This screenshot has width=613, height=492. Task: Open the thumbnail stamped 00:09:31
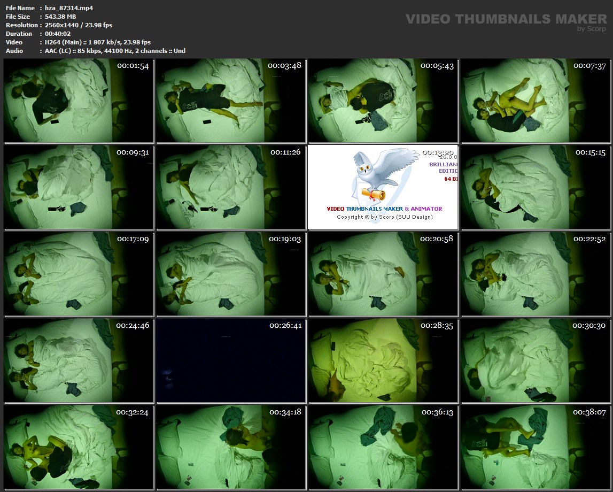79,187
